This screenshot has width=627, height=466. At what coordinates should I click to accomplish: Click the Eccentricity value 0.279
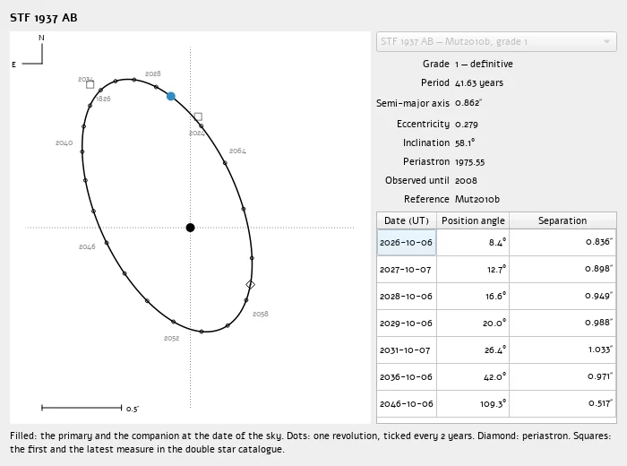[467, 125]
